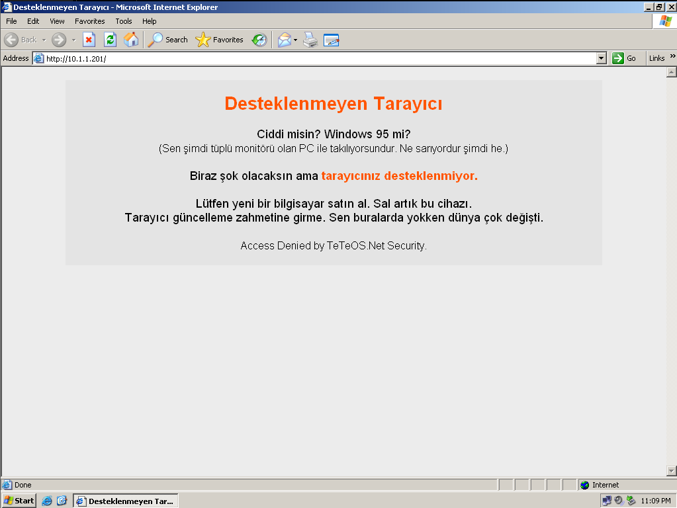Click the Windows Start button
The width and height of the screenshot is (677, 508).
click(x=19, y=501)
